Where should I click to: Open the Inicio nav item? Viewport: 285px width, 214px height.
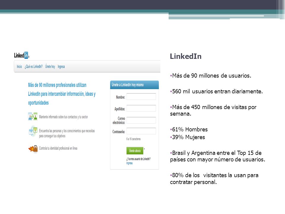click(19, 67)
